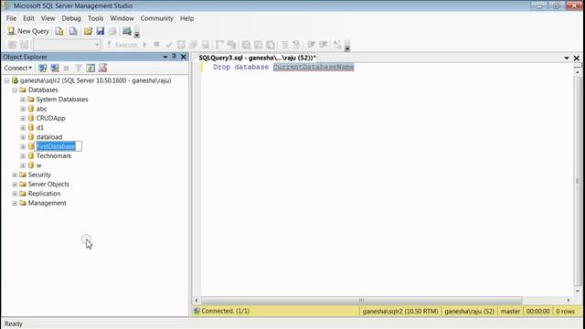
Task: Open the Tools menu
Action: click(x=95, y=18)
